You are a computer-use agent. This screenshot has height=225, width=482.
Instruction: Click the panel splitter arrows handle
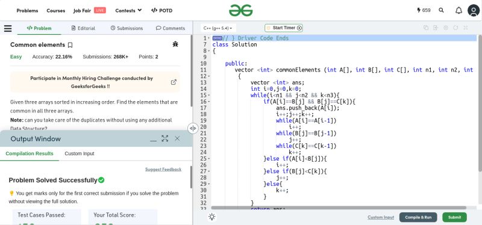pos(193,128)
